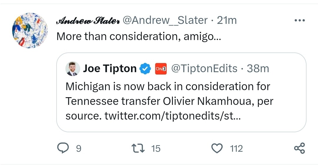Viewport: 318px width, 167px height.
Task: Click the retweet arrows icon
Action: click(138, 148)
